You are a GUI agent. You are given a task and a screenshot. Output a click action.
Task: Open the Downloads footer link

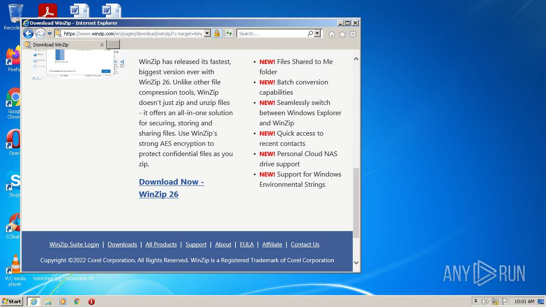coord(122,244)
